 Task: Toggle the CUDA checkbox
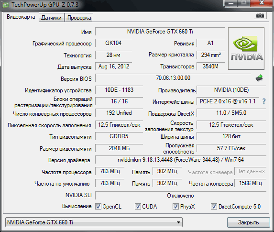pos(138,207)
